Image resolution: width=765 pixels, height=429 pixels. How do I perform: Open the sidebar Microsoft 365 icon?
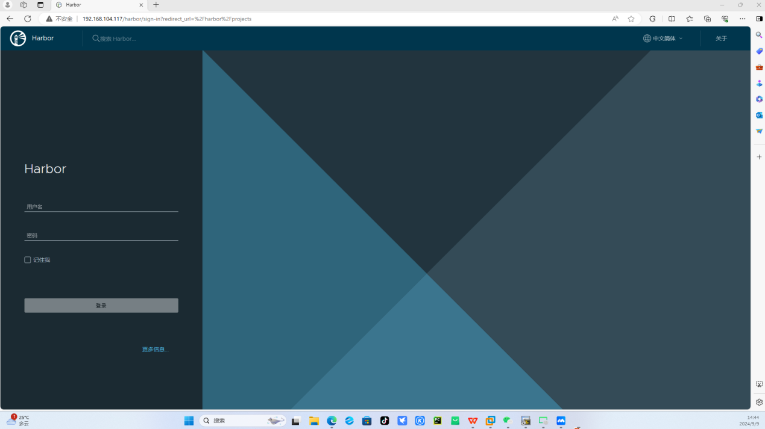coord(759,99)
